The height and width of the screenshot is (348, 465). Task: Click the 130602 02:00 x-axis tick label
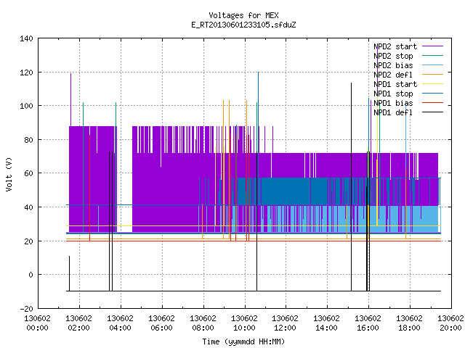(x=79, y=323)
